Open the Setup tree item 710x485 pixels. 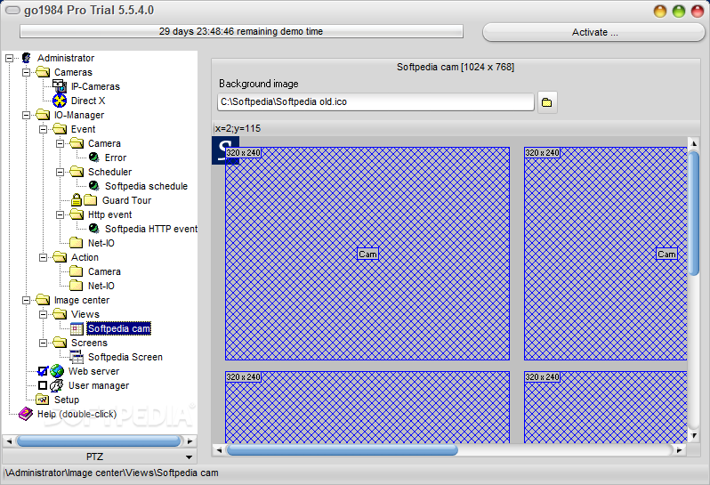(x=67, y=400)
